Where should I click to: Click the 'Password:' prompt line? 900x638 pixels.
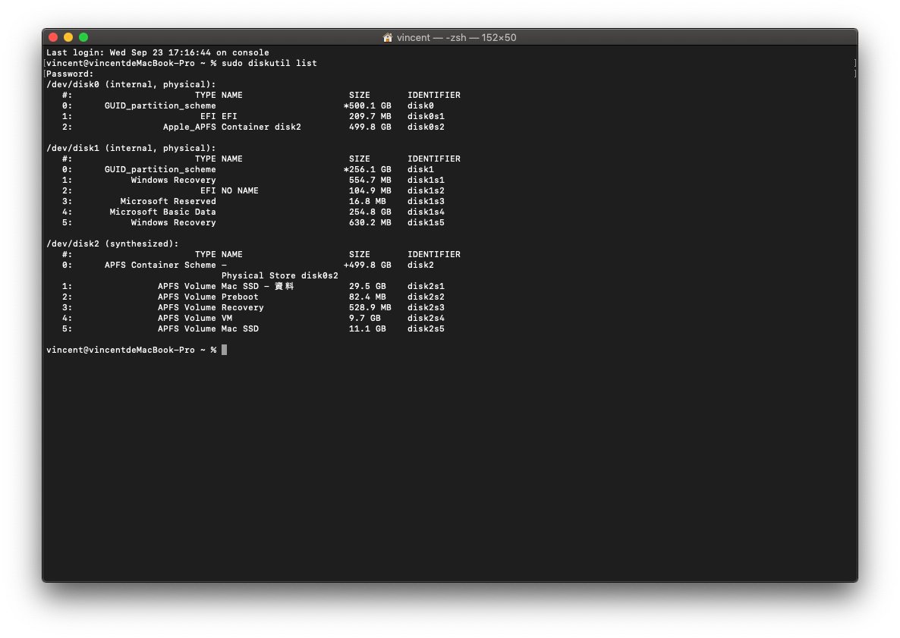click(x=70, y=74)
